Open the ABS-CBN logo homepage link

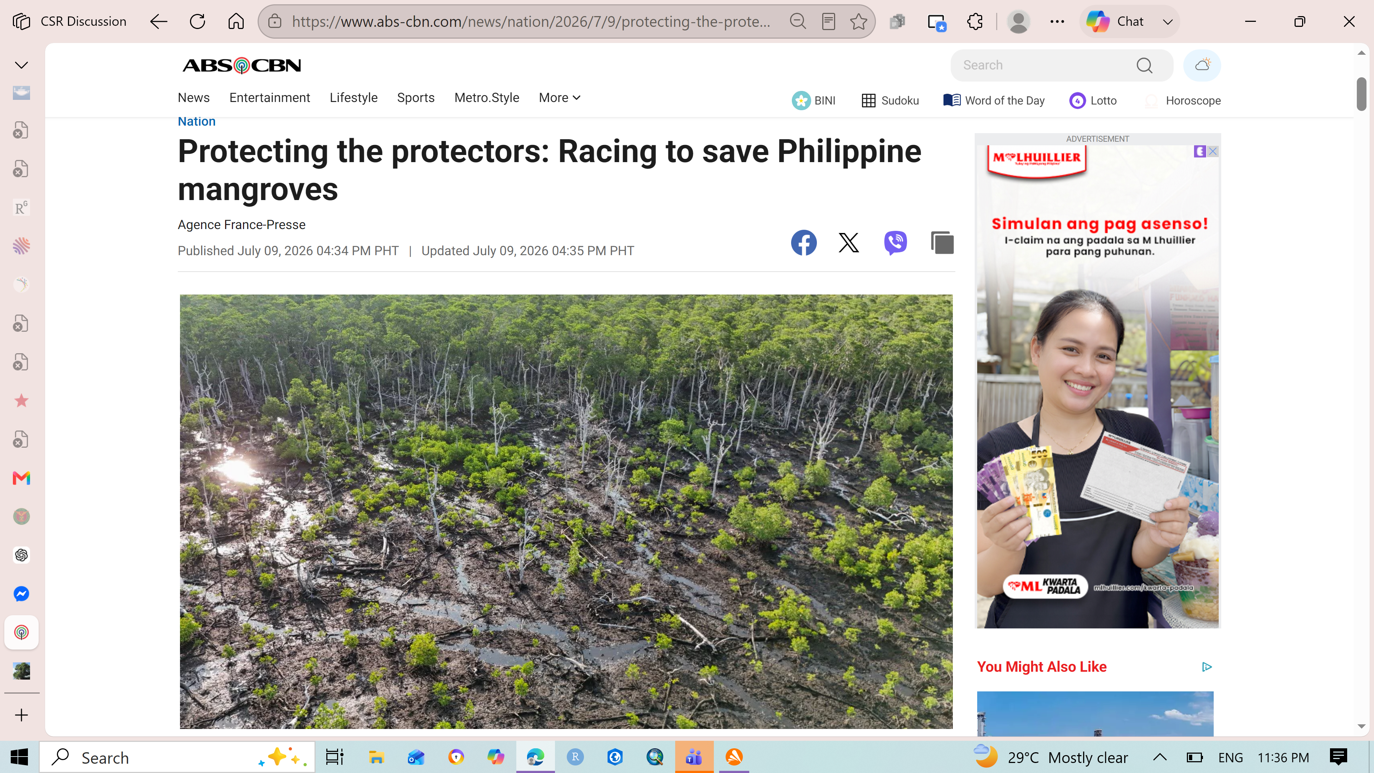pos(242,65)
